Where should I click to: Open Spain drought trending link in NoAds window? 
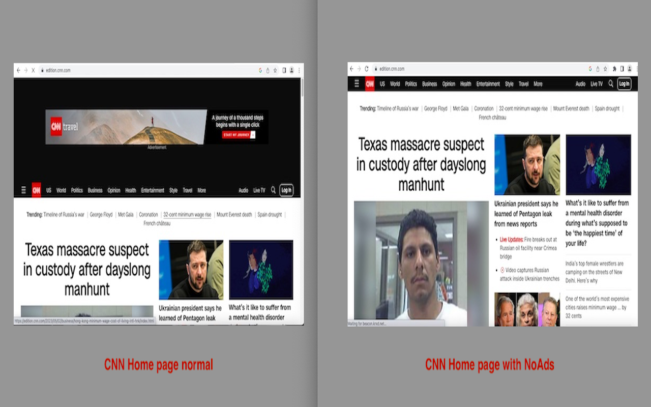[x=607, y=108]
